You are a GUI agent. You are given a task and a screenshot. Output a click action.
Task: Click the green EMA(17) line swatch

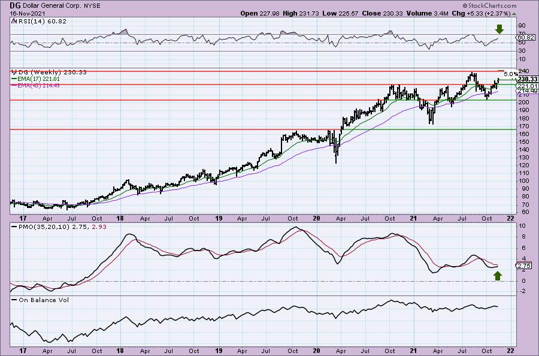(x=14, y=79)
